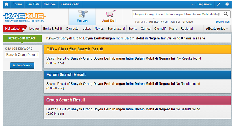The image size is (235, 129).
Task: Click 'We found 0 items in all site' text
Action: (186, 38)
